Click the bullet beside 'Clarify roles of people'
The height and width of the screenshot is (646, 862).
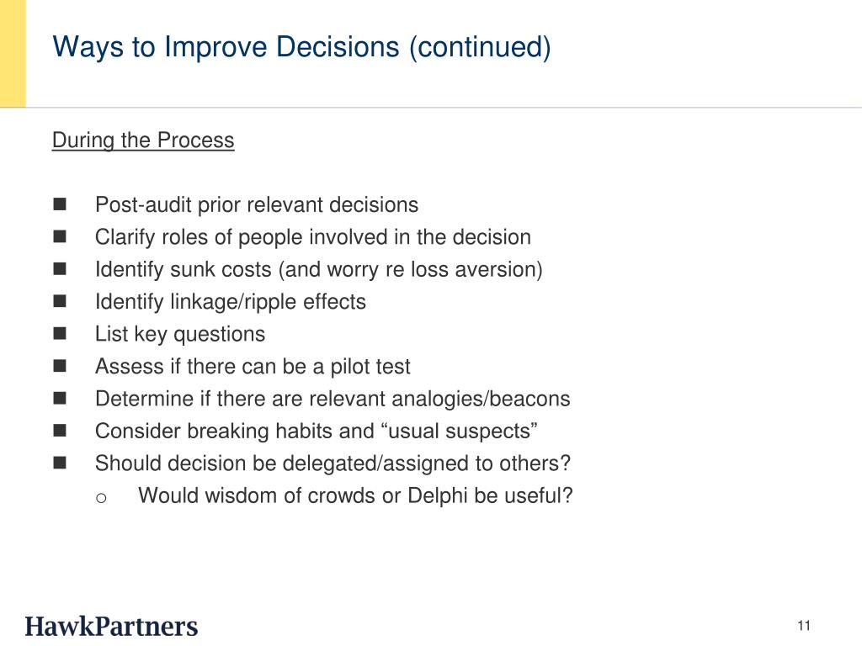[60, 236]
